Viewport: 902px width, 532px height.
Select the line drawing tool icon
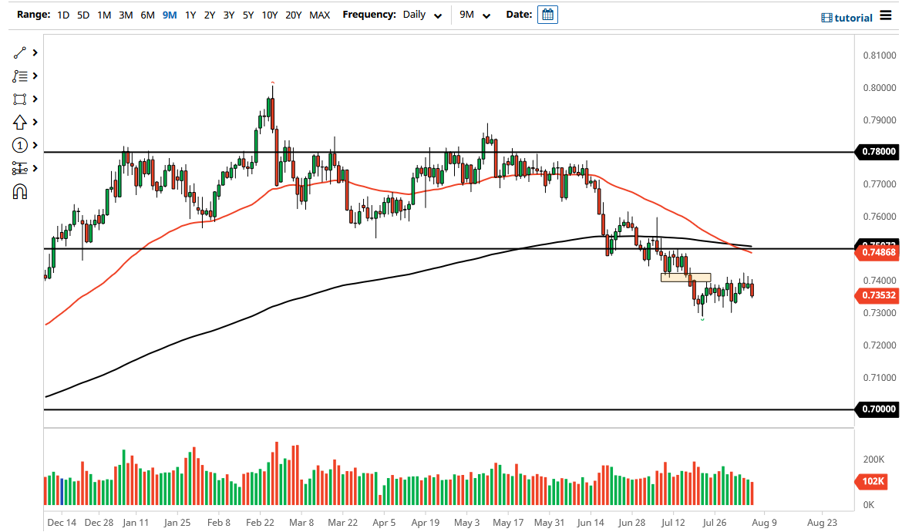[19, 53]
